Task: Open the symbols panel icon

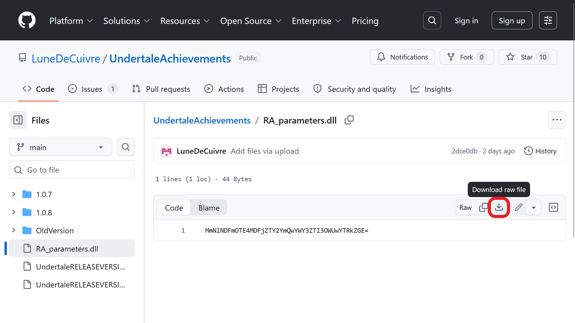Action: (x=553, y=207)
